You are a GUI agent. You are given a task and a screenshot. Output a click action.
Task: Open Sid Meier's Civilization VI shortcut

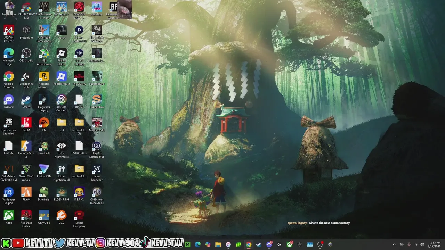(9, 173)
